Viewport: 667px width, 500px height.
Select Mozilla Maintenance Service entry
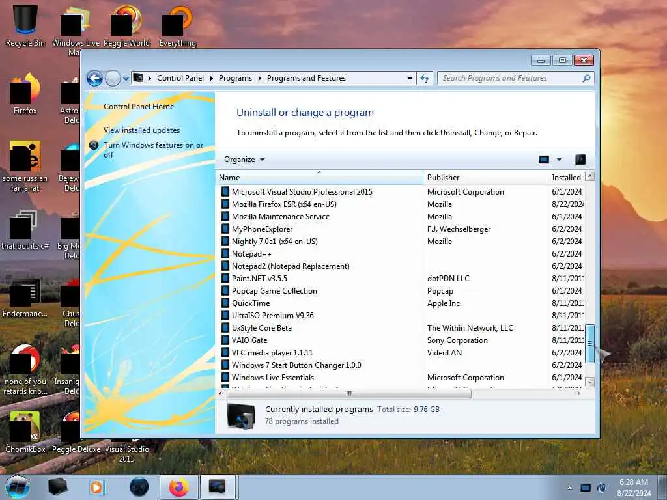click(281, 216)
